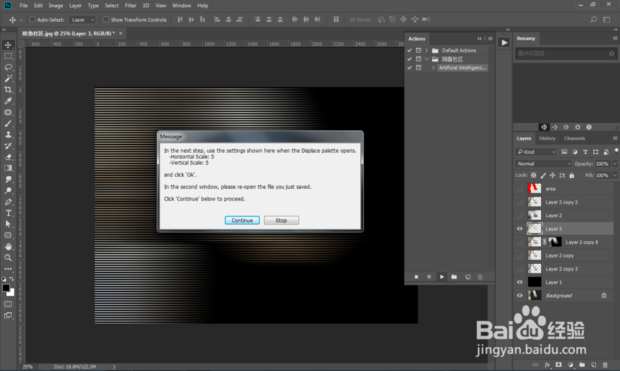This screenshot has width=620, height=371.
Task: Open the Image menu
Action: point(56,6)
